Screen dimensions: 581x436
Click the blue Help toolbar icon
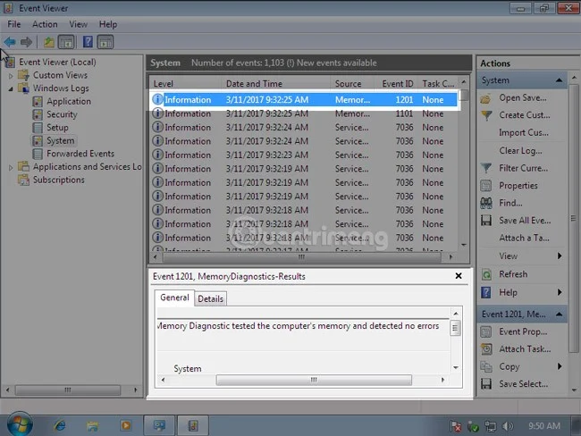88,42
